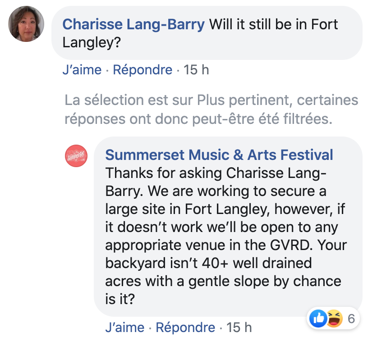Open the 15 h timestamp on Charisse's comment
Viewport: 377px width, 346px height.
196,70
